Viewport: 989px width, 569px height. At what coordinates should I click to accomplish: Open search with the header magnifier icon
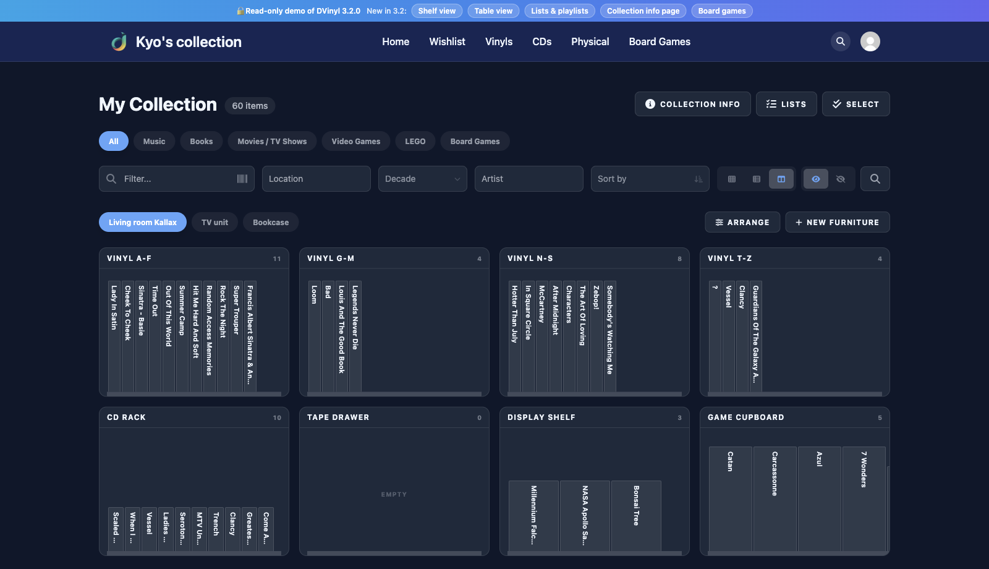[841, 41]
